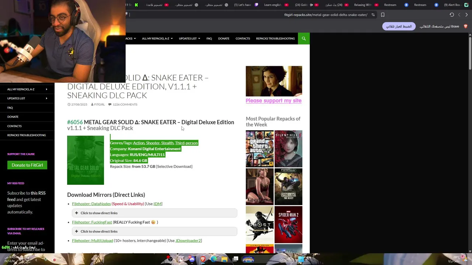472x265 pixels.
Task: Open the site search magnifier icon
Action: click(304, 38)
